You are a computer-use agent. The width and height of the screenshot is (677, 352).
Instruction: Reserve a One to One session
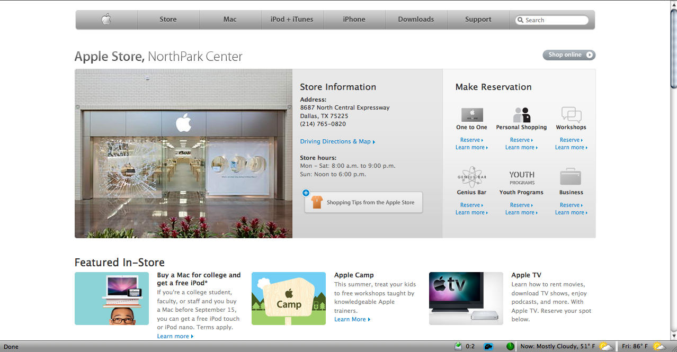471,140
